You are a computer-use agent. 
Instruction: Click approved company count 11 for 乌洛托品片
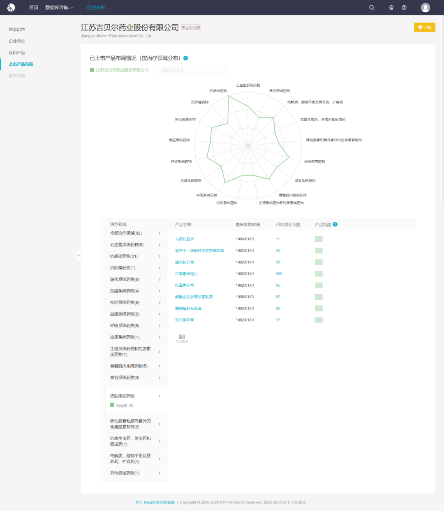tap(278, 239)
